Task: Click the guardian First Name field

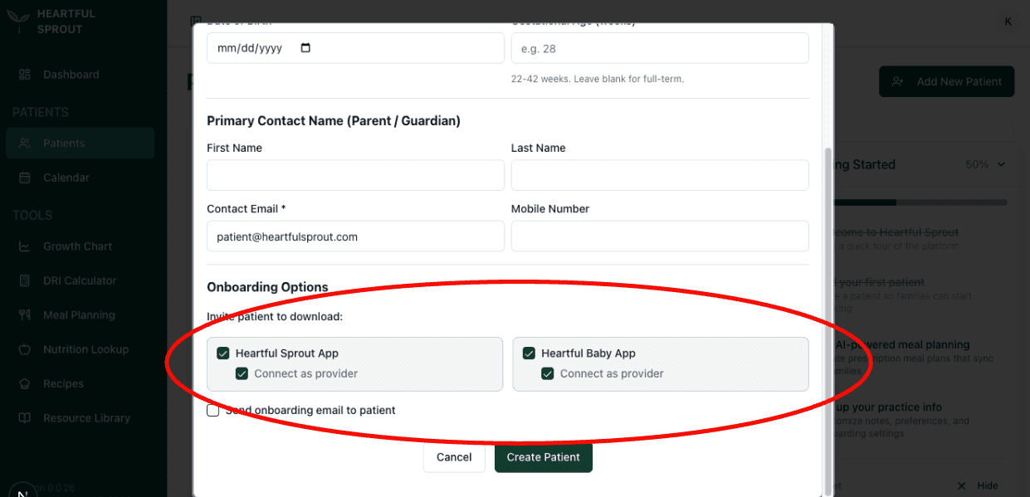Action: (x=355, y=175)
